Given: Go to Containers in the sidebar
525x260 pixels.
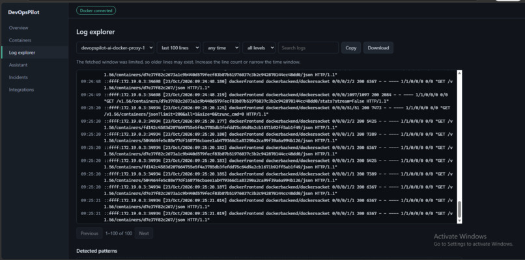Looking at the screenshot, I should (x=20, y=40).
